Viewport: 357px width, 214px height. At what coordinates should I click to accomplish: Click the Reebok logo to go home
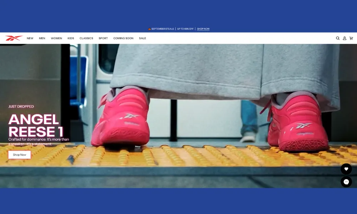point(14,38)
